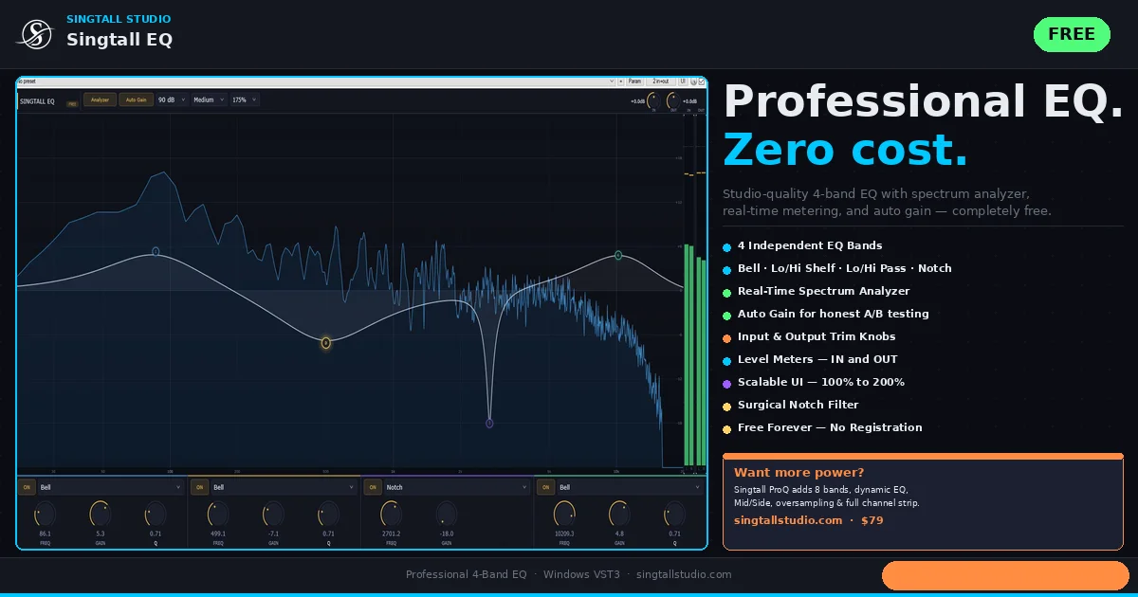This screenshot has width=1138, height=597.
Task: Click the green FREE badge button
Action: coord(1072,34)
